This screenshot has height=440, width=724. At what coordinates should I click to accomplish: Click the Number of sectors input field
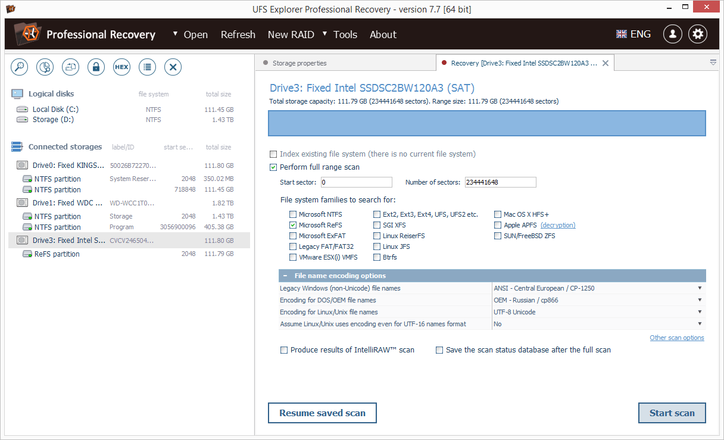(x=501, y=182)
